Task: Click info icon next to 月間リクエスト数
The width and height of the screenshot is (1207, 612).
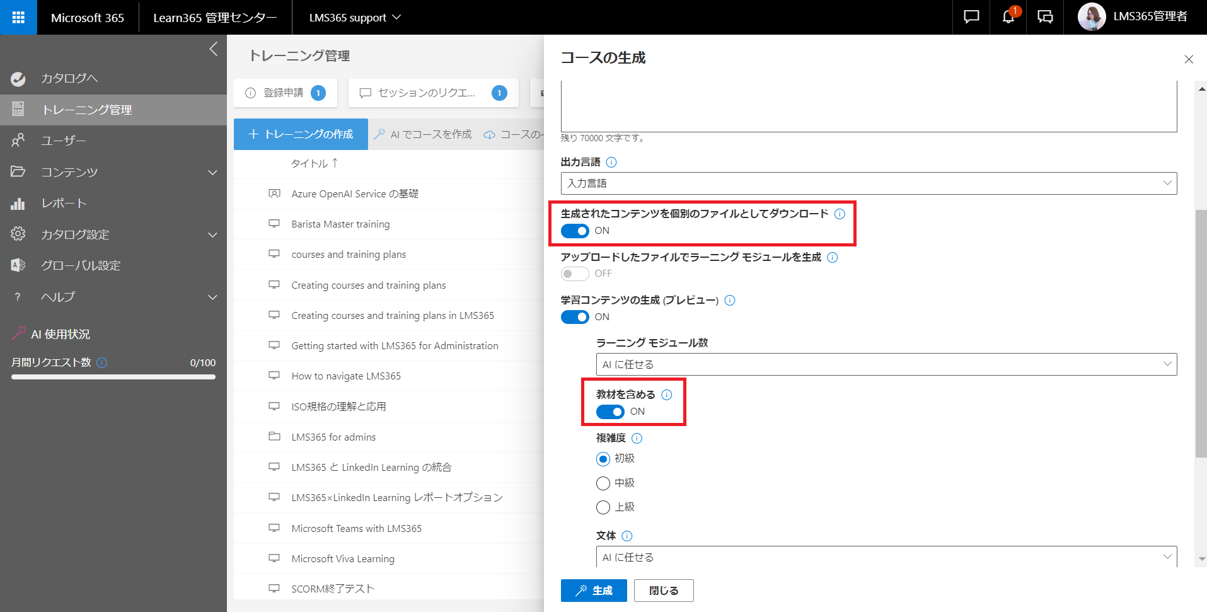Action: 102,362
